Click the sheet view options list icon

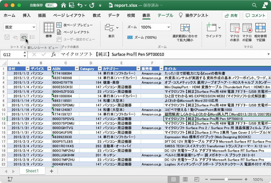tap(32, 37)
